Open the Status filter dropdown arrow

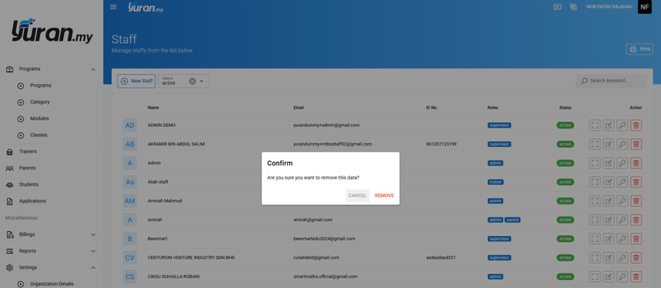[201, 81]
